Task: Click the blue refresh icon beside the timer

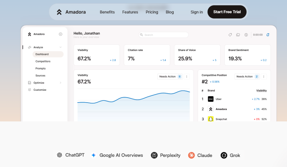Action: tap(268, 35)
